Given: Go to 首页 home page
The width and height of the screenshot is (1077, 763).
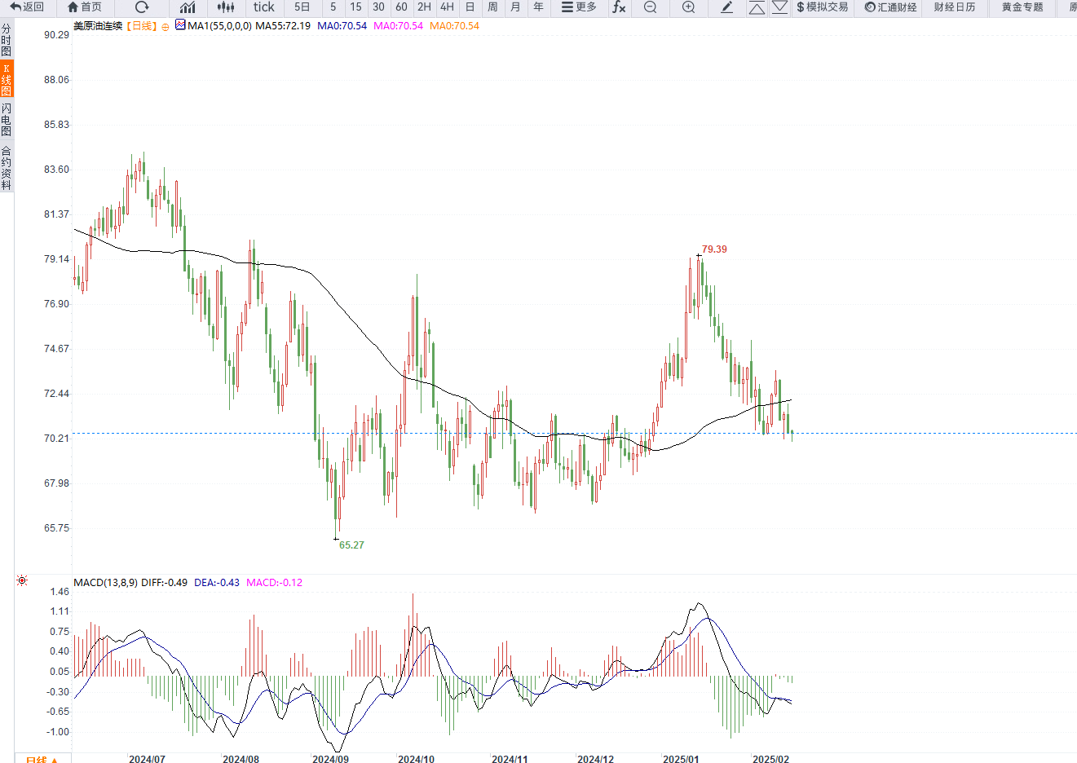Looking at the screenshot, I should (85, 7).
